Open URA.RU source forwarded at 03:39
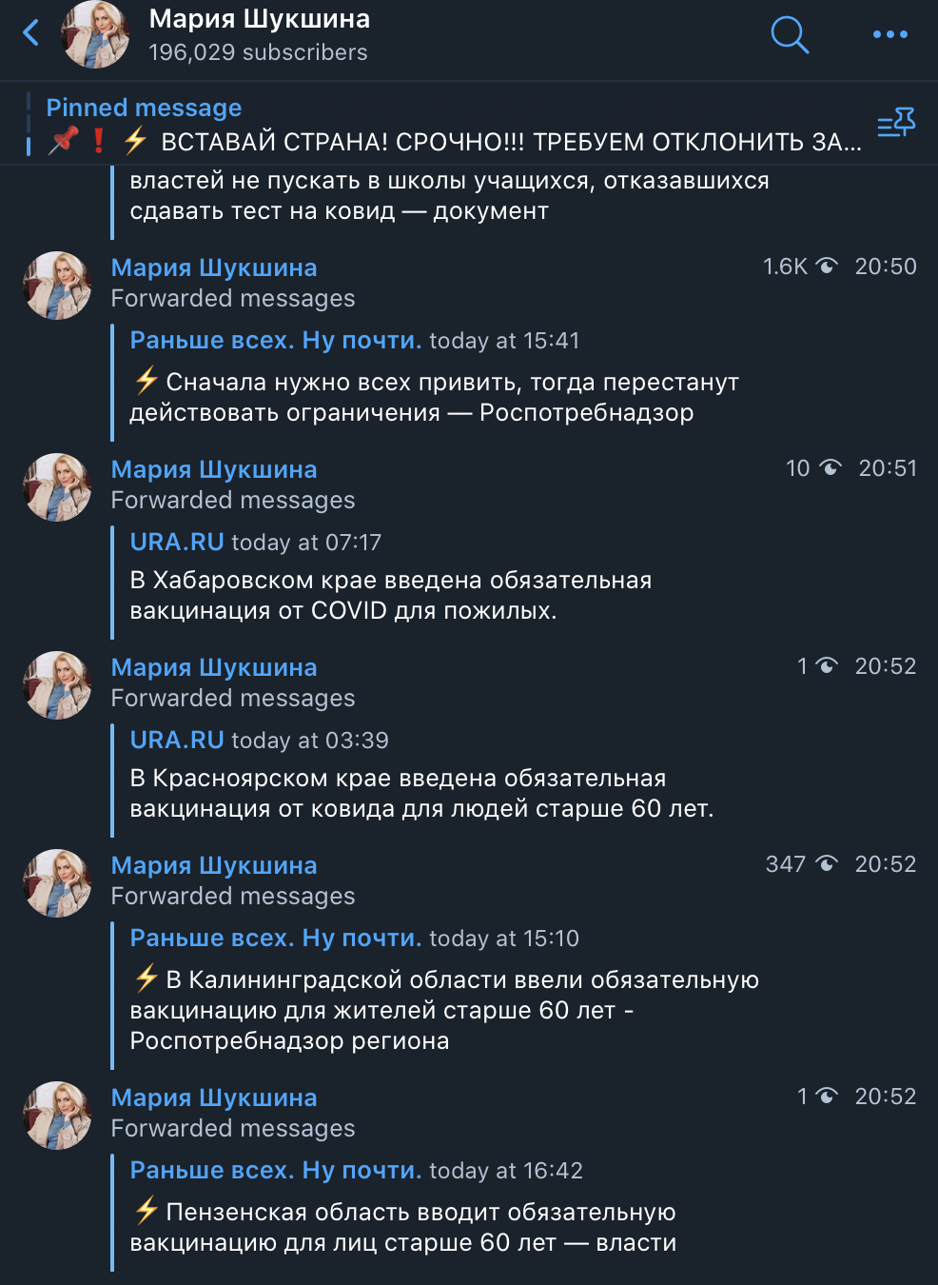The image size is (938, 1285). pos(177,741)
